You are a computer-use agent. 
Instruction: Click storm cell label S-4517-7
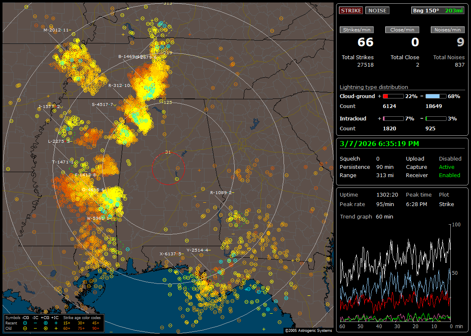pyautogui.click(x=102, y=104)
